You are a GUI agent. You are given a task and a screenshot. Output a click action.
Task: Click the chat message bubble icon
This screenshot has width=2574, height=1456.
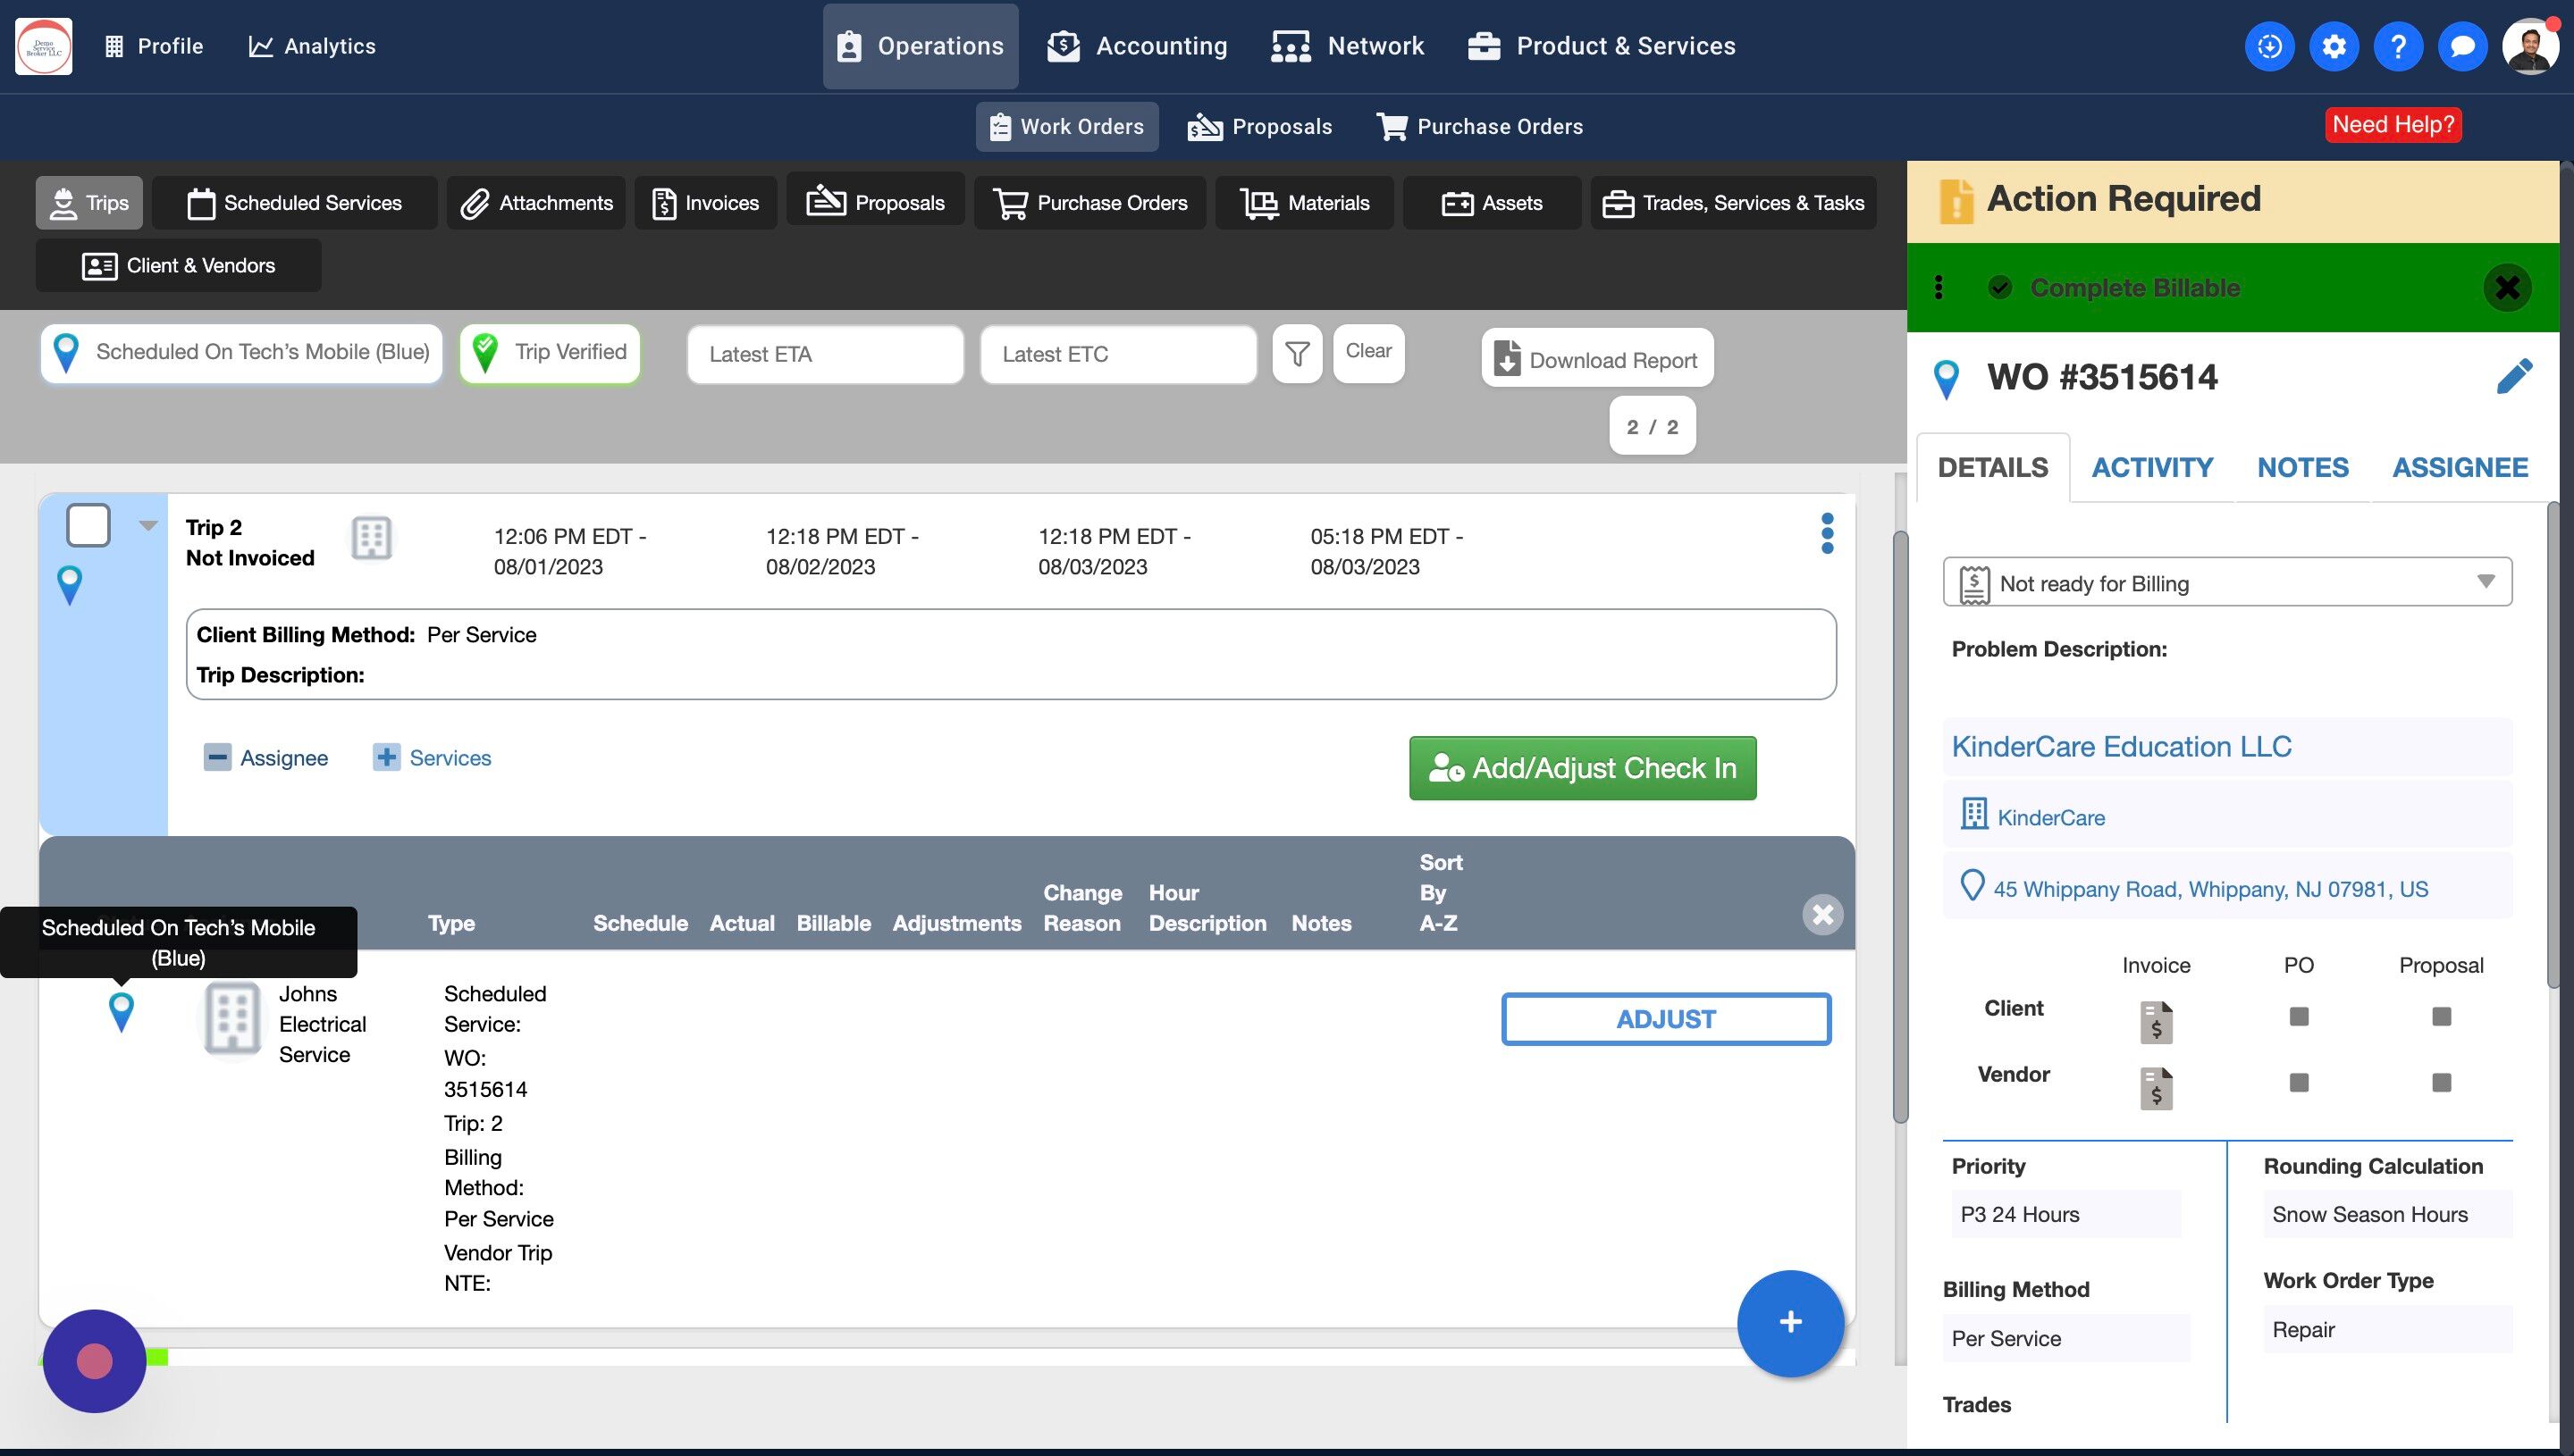[2462, 46]
